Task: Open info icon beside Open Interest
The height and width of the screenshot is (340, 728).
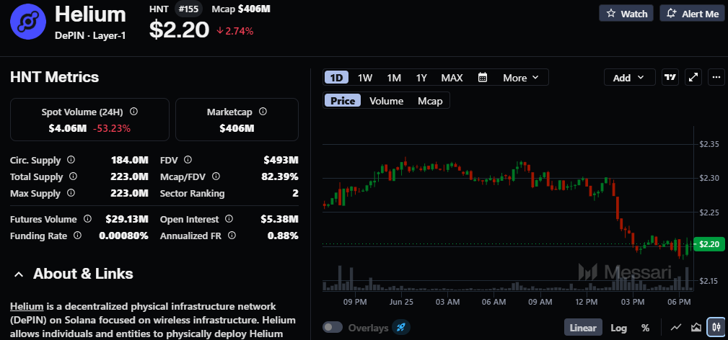Action: (x=229, y=219)
